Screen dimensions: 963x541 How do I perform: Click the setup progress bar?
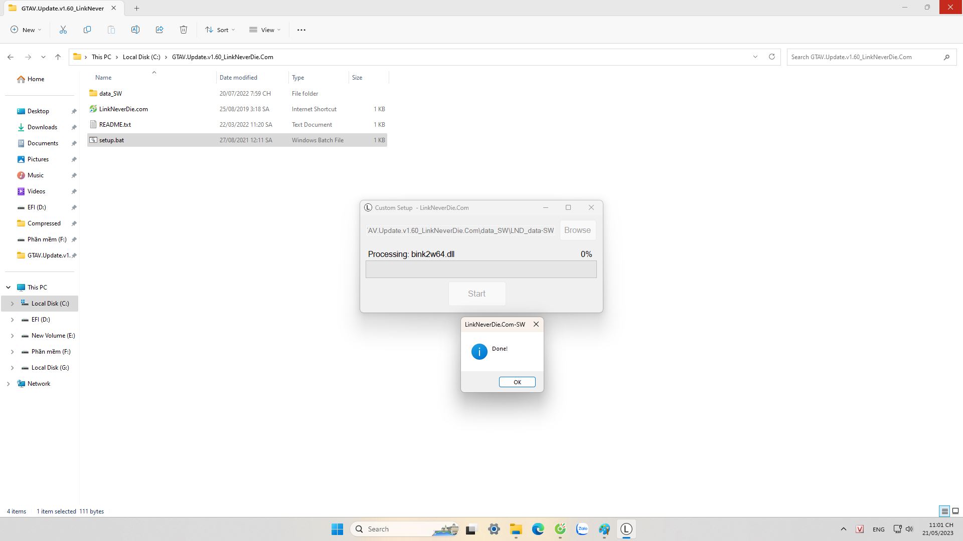pos(480,269)
